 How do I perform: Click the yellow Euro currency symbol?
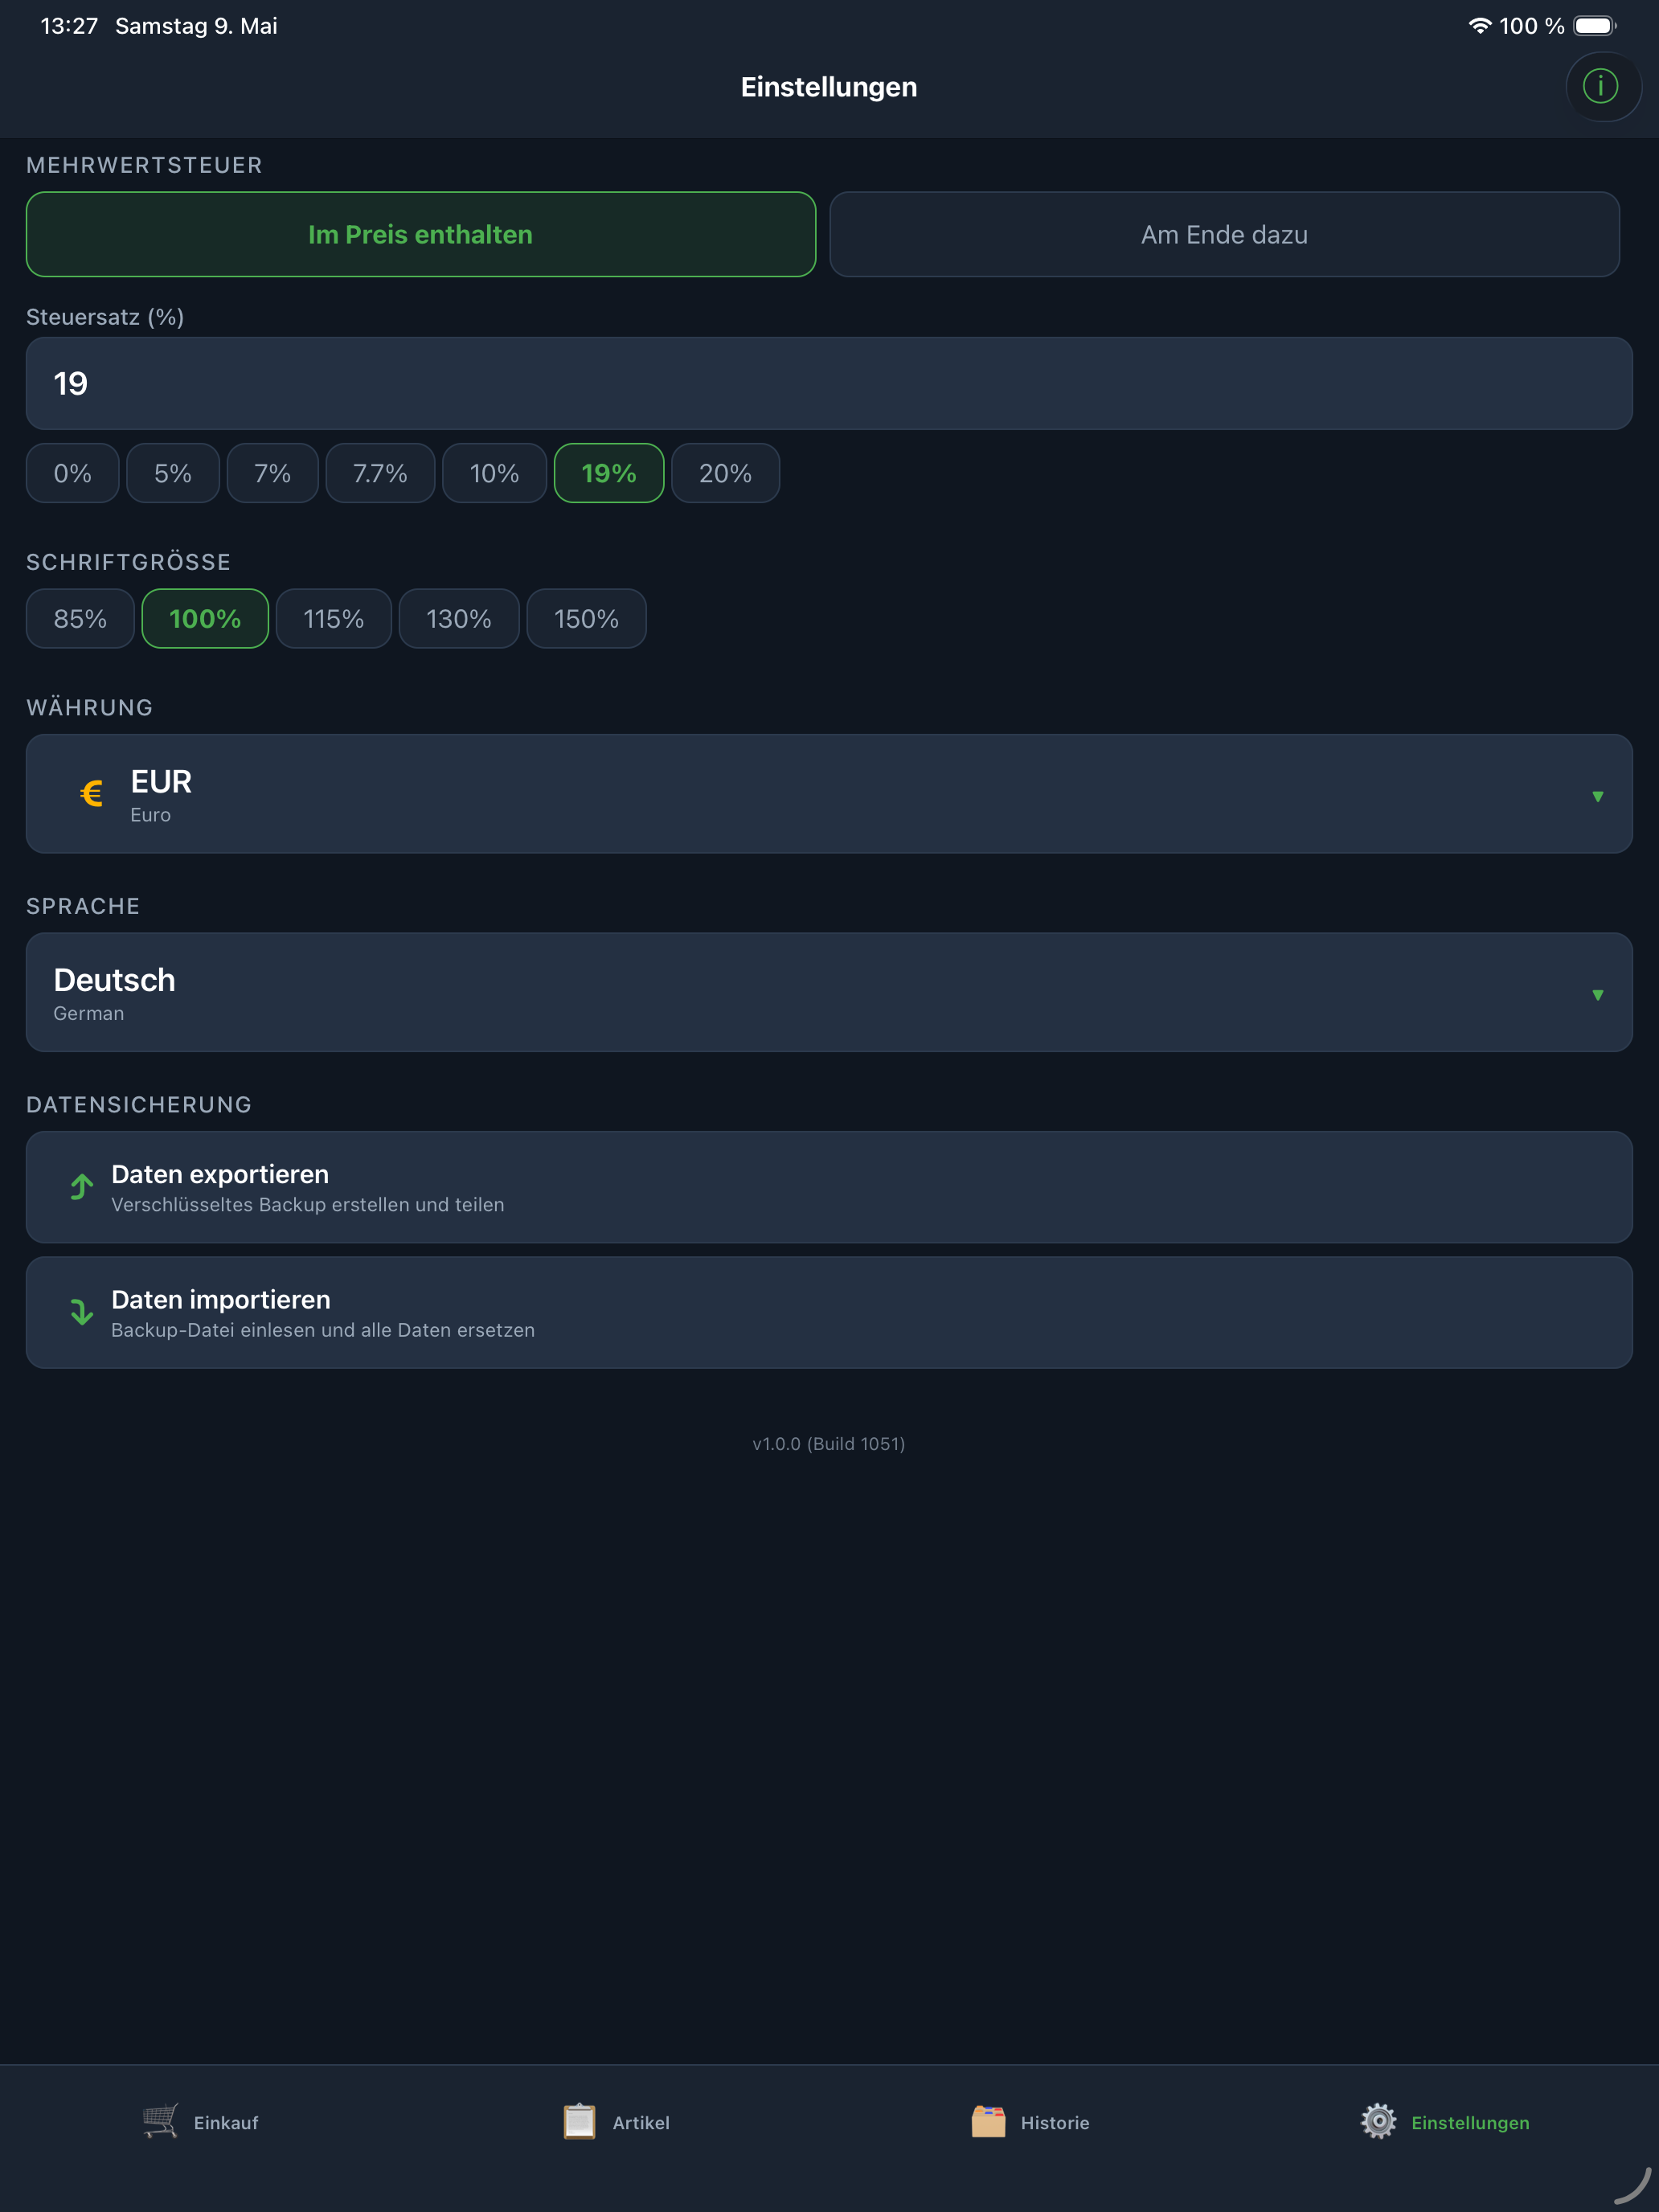pos(91,794)
